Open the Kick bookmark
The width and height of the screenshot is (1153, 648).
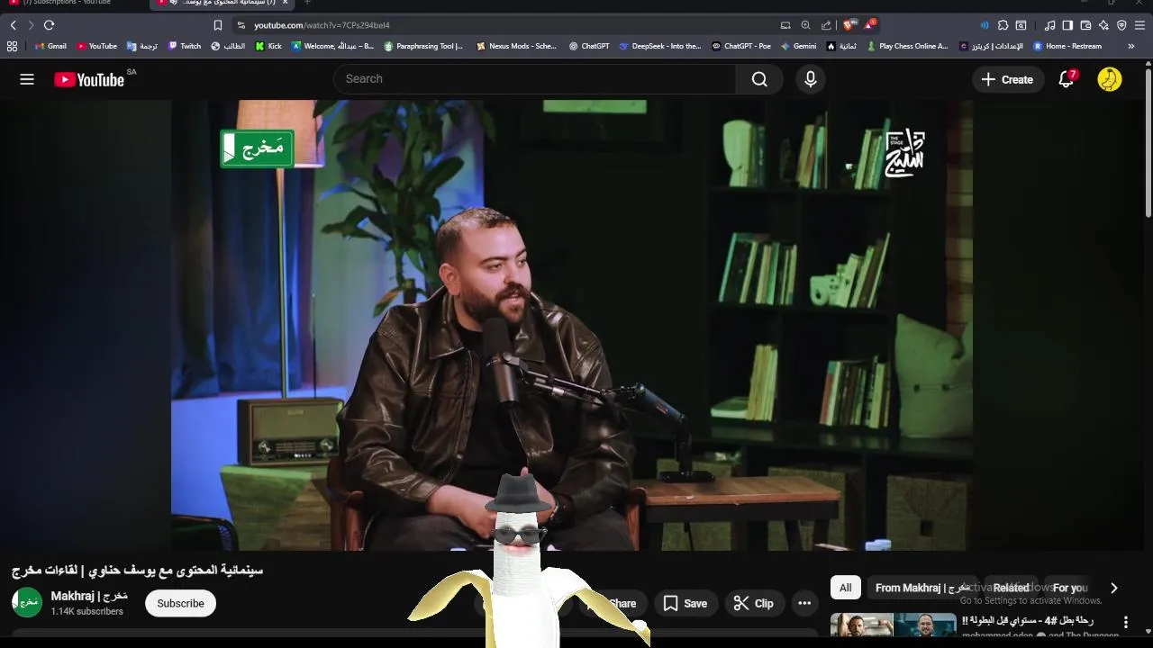(268, 46)
